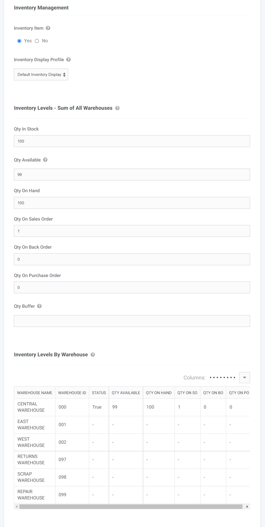Click the Qty In Stock field
265x527 pixels.
[132, 141]
